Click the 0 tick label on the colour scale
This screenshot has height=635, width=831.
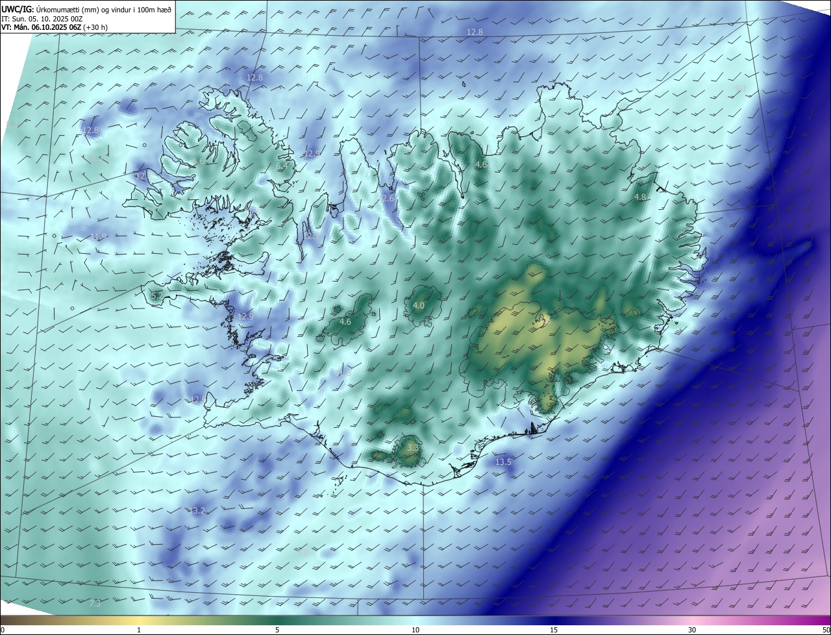3,630
